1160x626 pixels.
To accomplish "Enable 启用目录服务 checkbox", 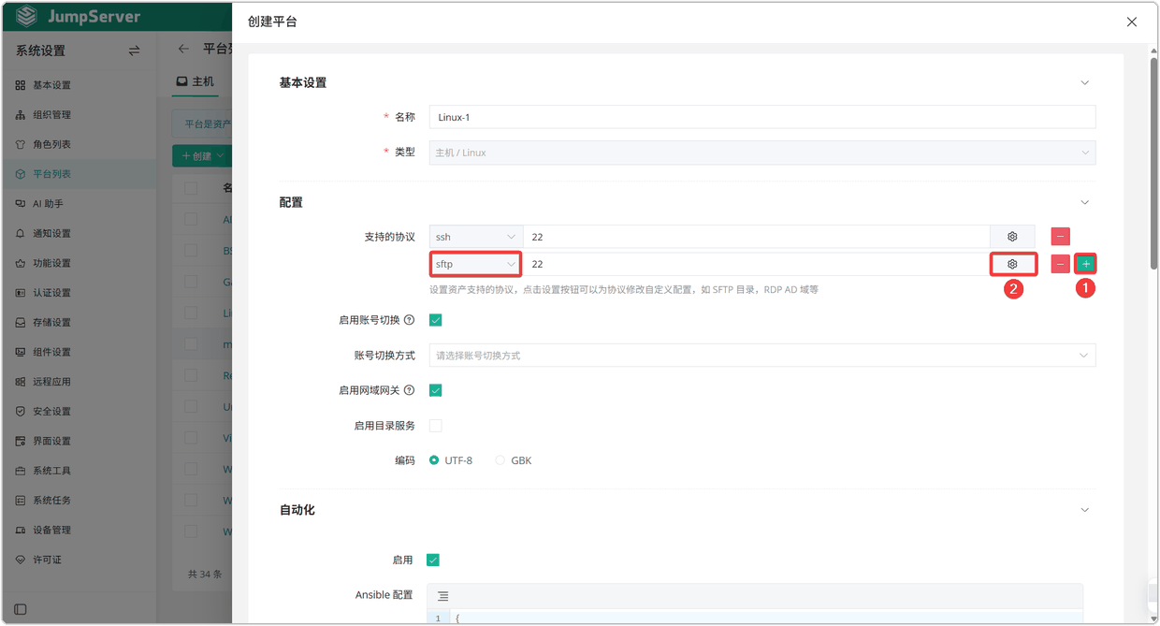I will tap(435, 426).
